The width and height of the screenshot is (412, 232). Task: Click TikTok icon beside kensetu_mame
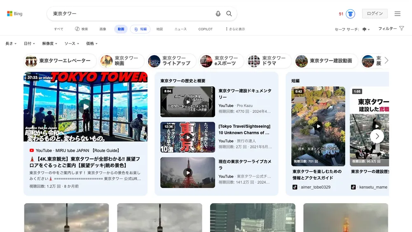[353, 187]
